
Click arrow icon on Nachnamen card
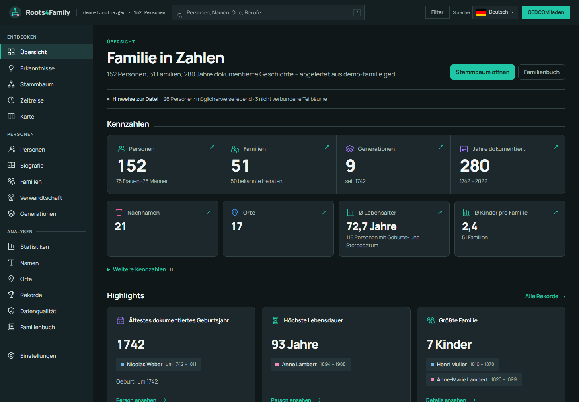coord(208,213)
